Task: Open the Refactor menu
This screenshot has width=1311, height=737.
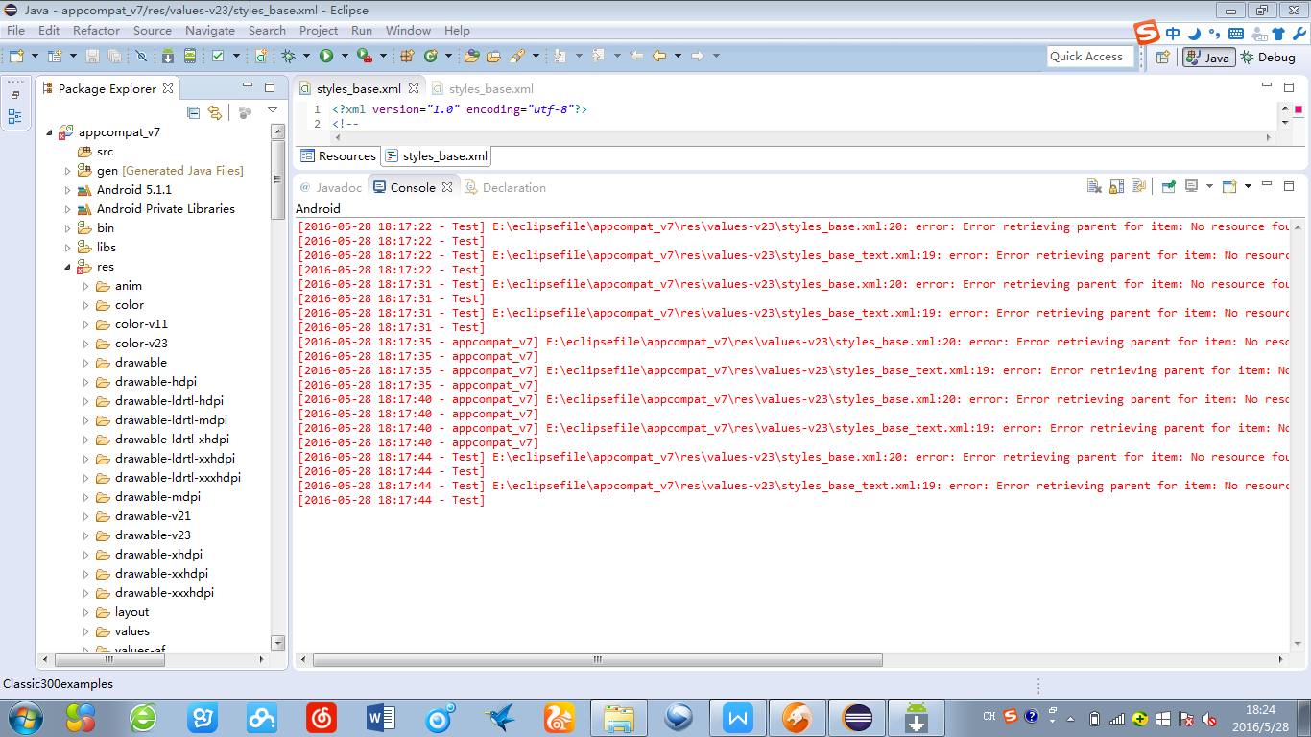Action: coord(97,30)
